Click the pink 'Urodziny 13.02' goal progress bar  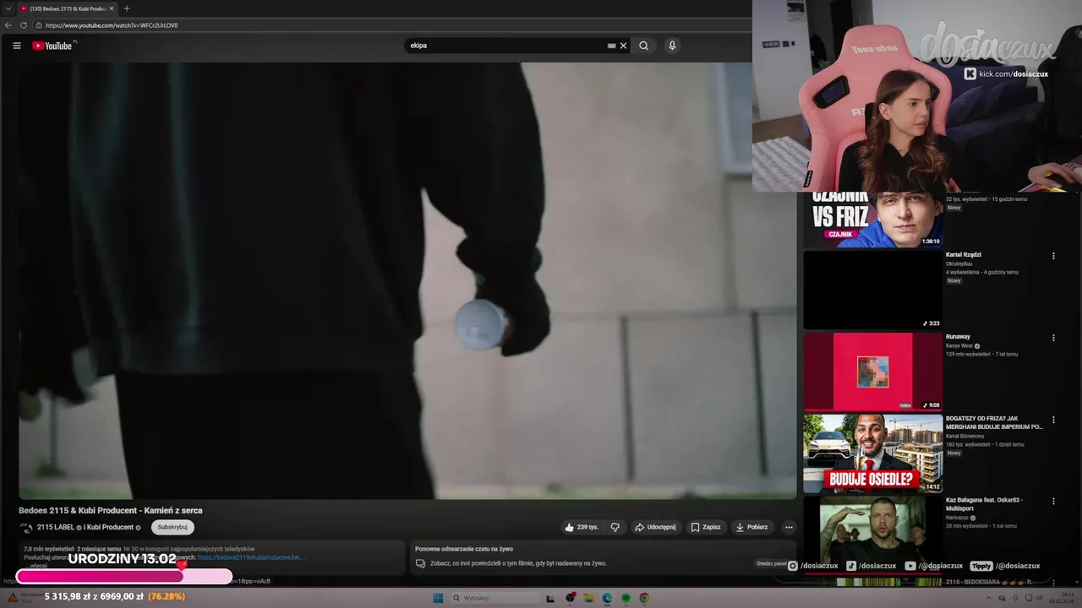(123, 577)
